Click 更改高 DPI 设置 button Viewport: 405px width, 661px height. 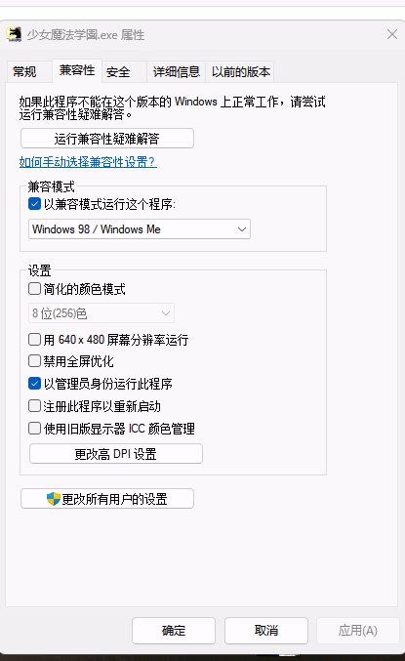pos(116,454)
